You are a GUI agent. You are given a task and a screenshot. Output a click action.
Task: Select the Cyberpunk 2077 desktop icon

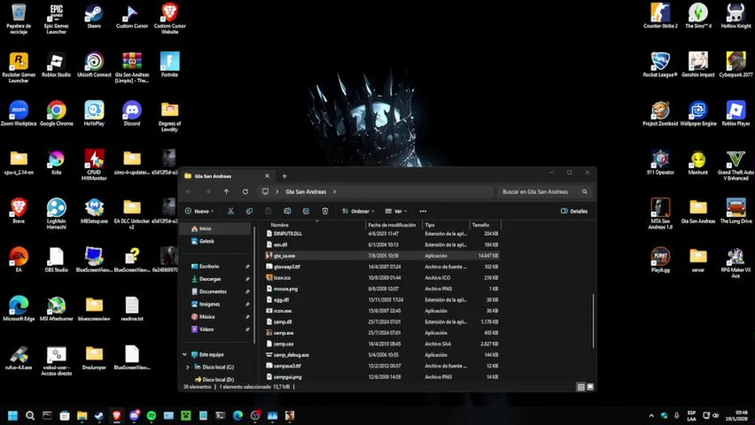coord(736,64)
